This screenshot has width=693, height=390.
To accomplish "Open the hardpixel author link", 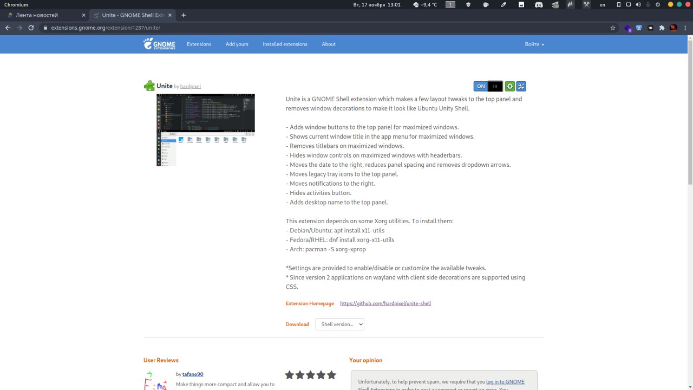I will pos(191,87).
